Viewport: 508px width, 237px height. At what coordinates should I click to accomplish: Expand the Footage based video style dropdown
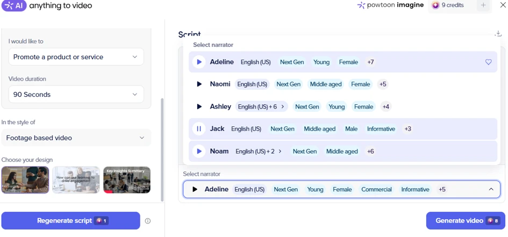pyautogui.click(x=76, y=138)
